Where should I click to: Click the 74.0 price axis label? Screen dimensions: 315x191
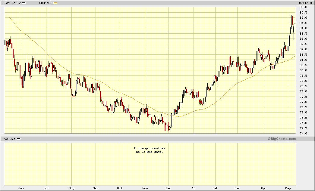pos(303,134)
